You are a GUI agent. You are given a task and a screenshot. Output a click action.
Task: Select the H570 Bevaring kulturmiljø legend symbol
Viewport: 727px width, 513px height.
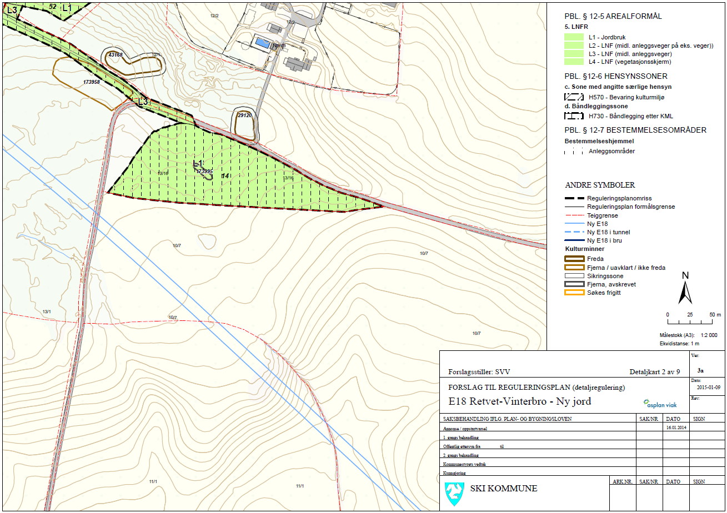coord(574,97)
